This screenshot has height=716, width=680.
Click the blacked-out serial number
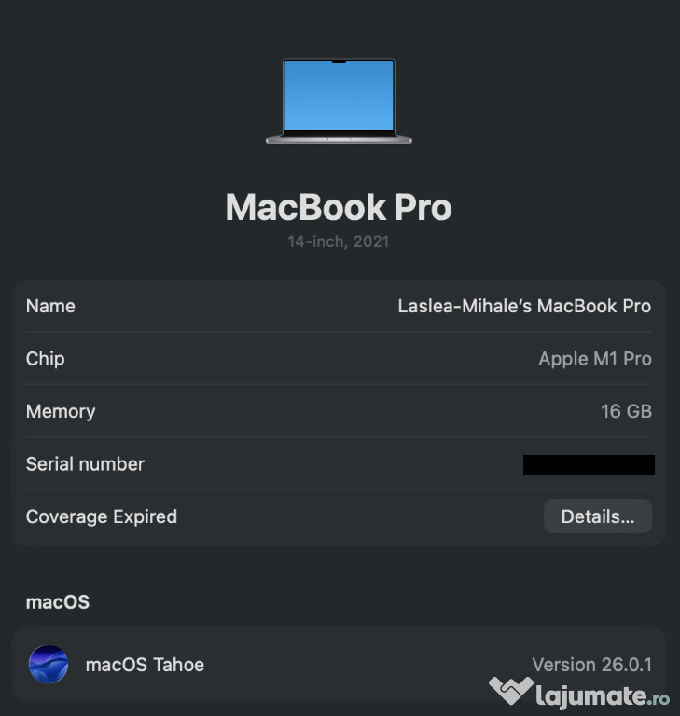point(589,464)
